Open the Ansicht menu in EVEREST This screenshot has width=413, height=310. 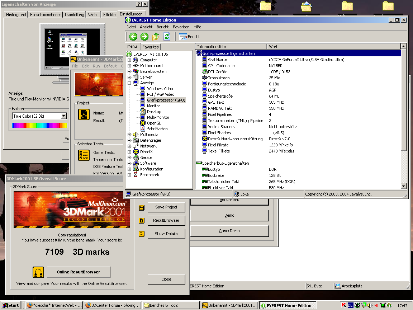[146, 27]
